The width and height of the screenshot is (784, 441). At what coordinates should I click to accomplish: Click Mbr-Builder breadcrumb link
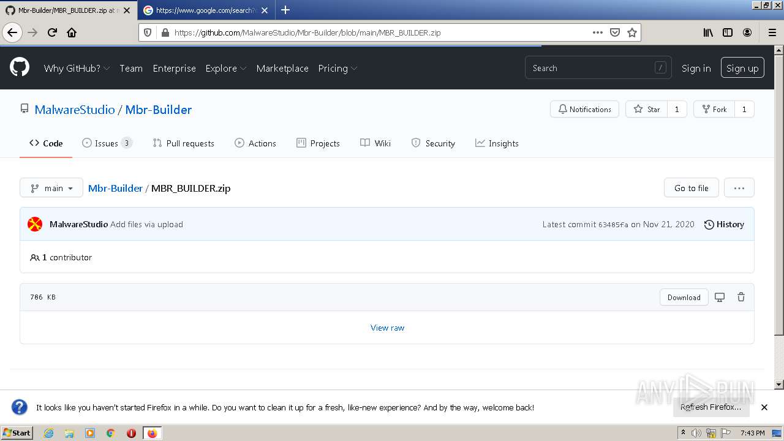[115, 188]
